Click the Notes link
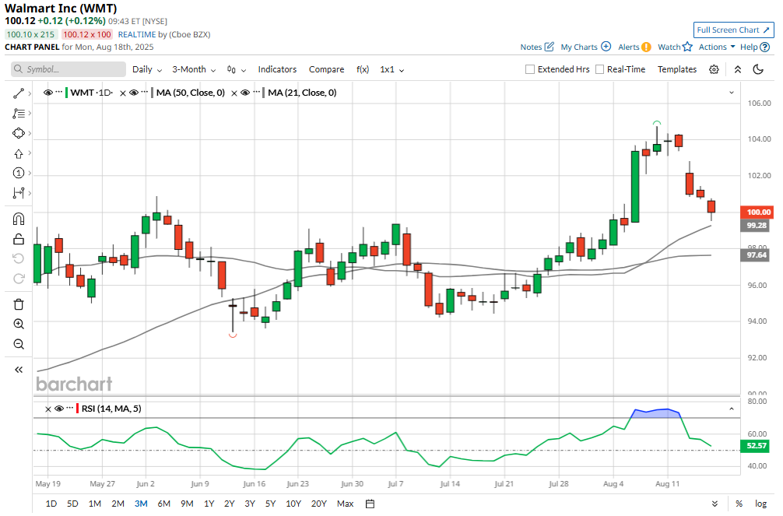This screenshot has width=783, height=516. point(531,47)
